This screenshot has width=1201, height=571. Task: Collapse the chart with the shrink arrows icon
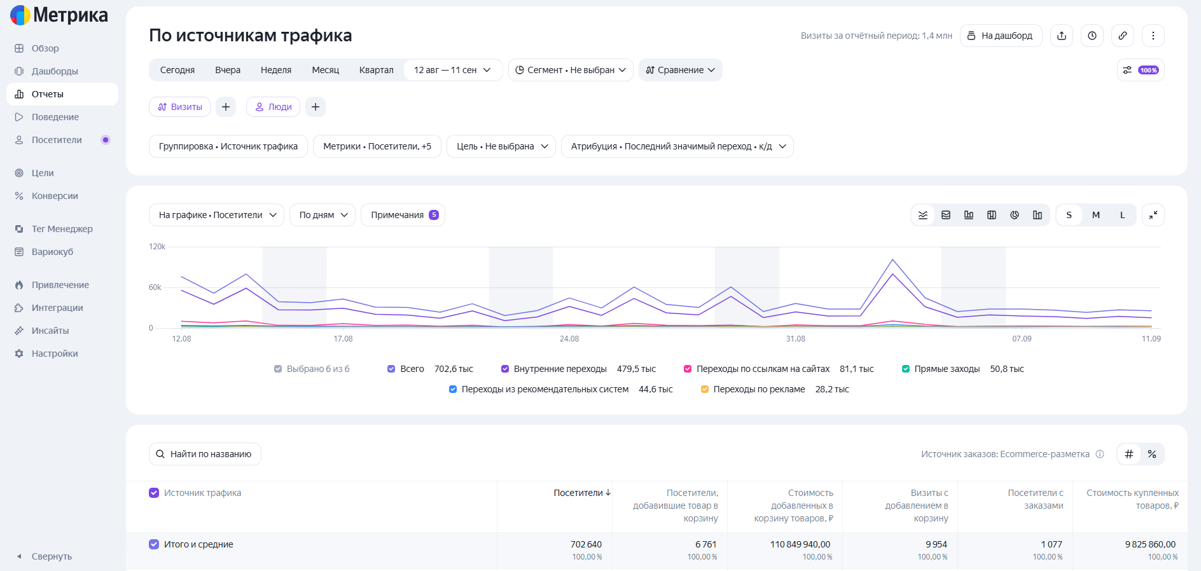tap(1153, 215)
